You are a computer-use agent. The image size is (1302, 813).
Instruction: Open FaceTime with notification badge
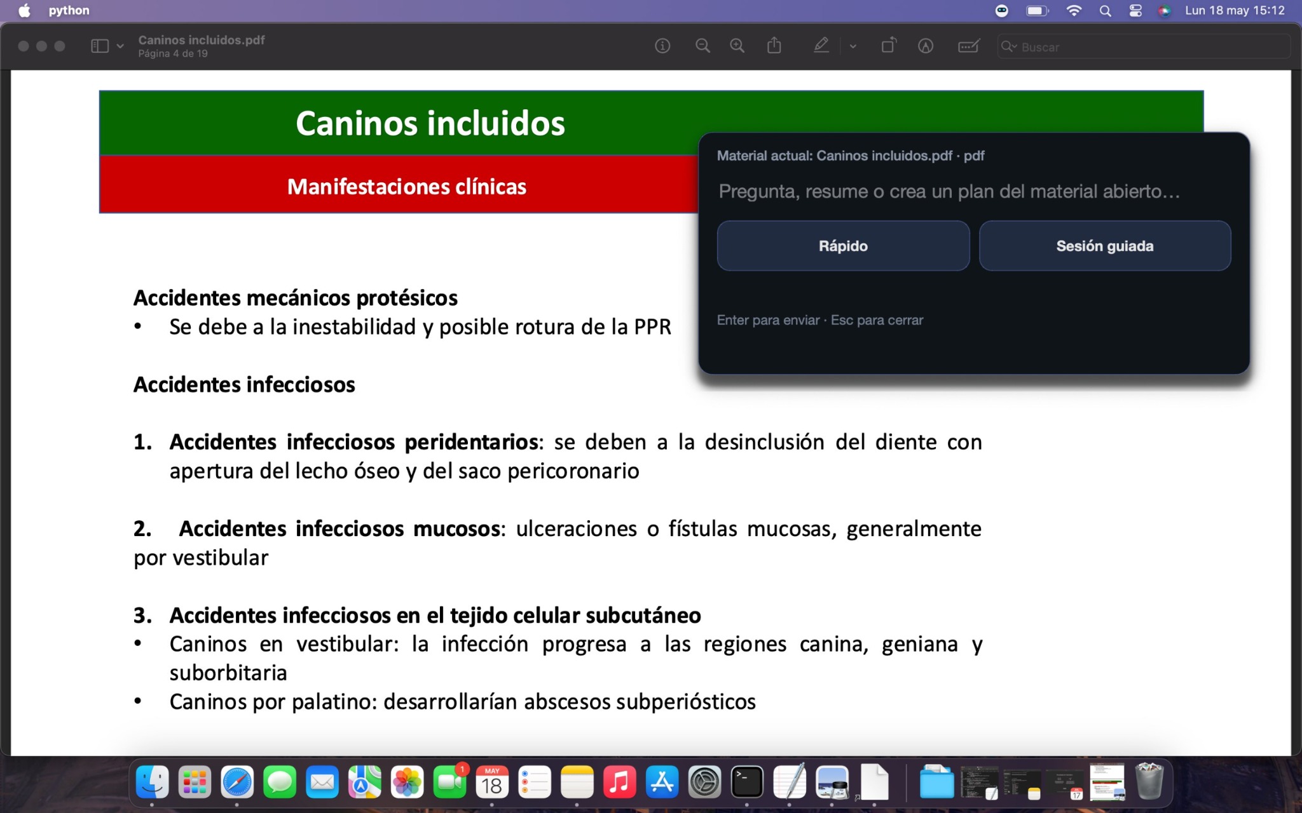coord(450,781)
